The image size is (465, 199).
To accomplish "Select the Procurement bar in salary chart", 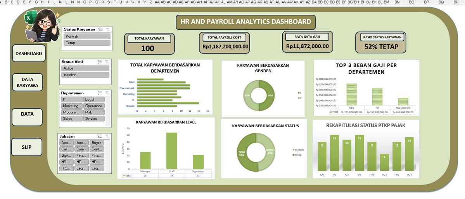I will pos(403,101).
